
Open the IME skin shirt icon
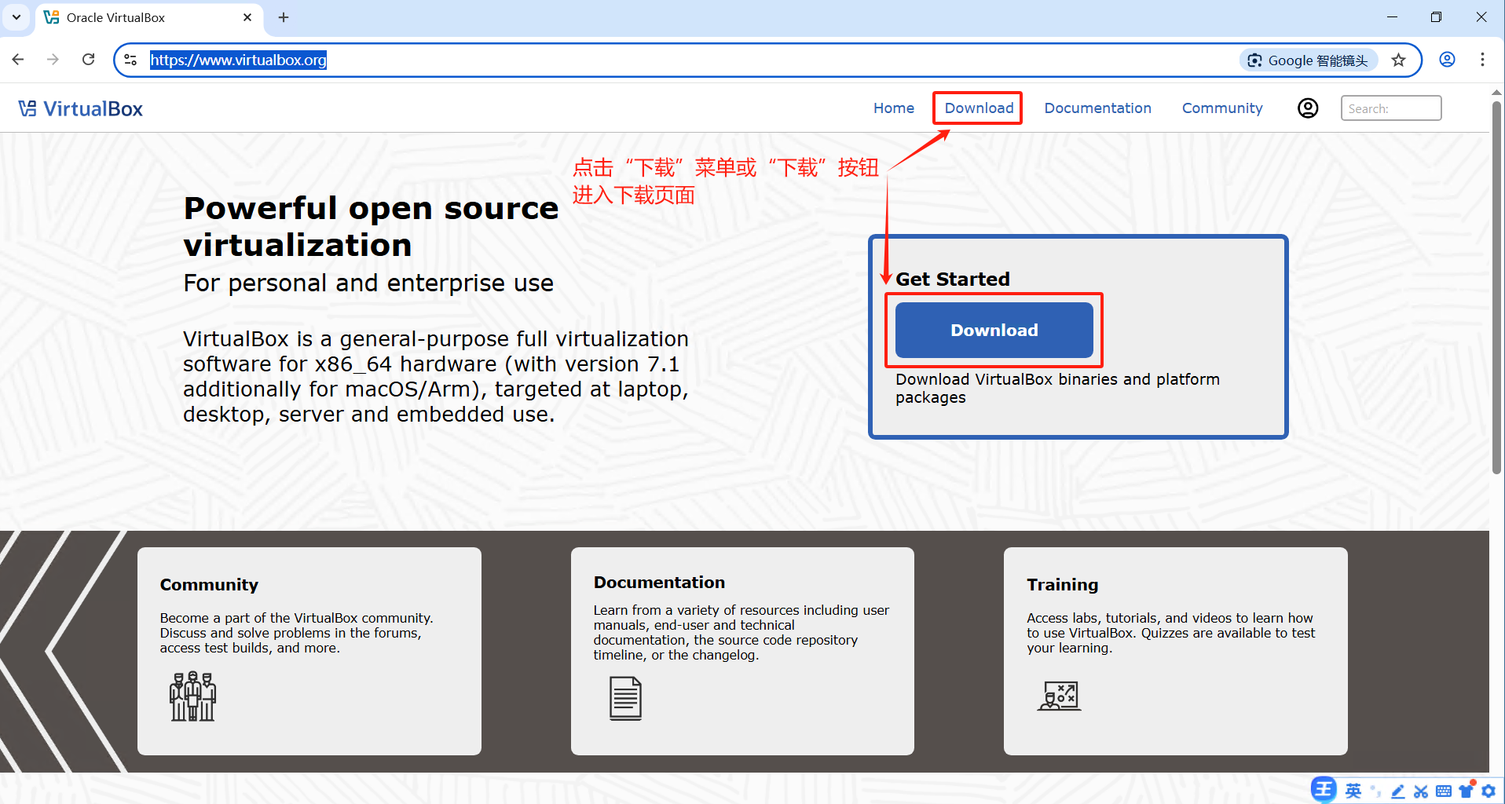[1466, 791]
